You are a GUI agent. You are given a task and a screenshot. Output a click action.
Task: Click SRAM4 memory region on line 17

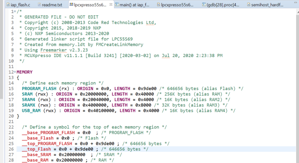(x=28, y=100)
